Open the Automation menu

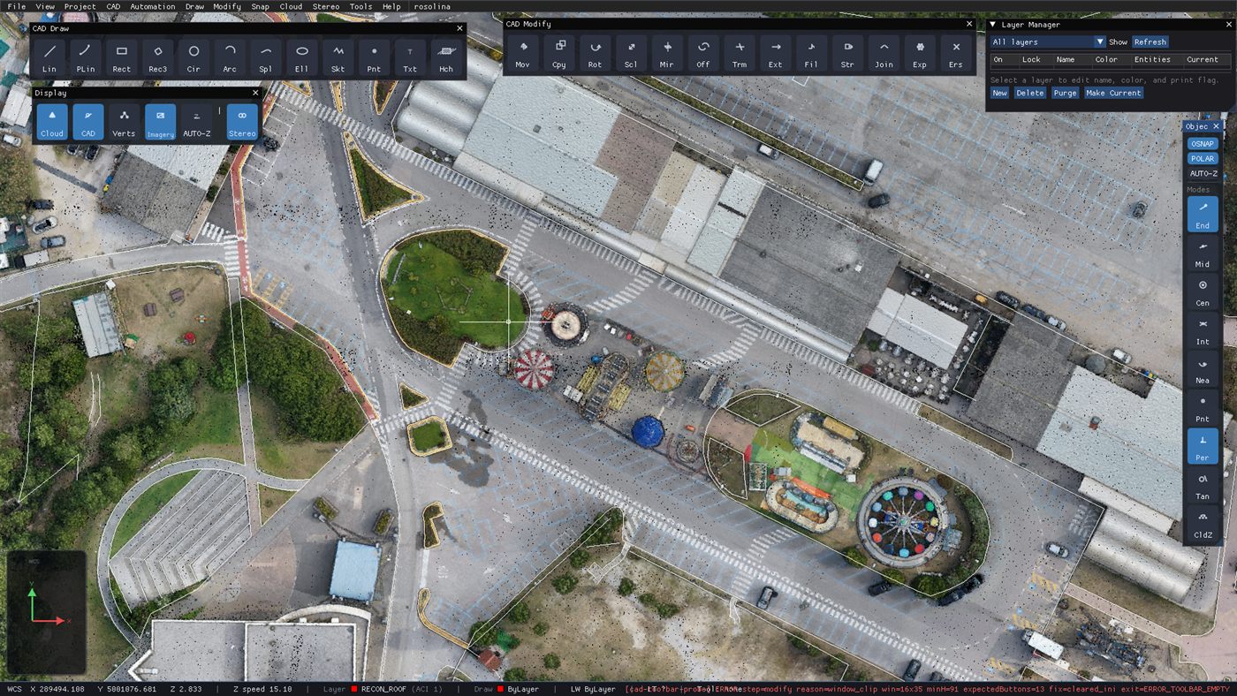(153, 6)
